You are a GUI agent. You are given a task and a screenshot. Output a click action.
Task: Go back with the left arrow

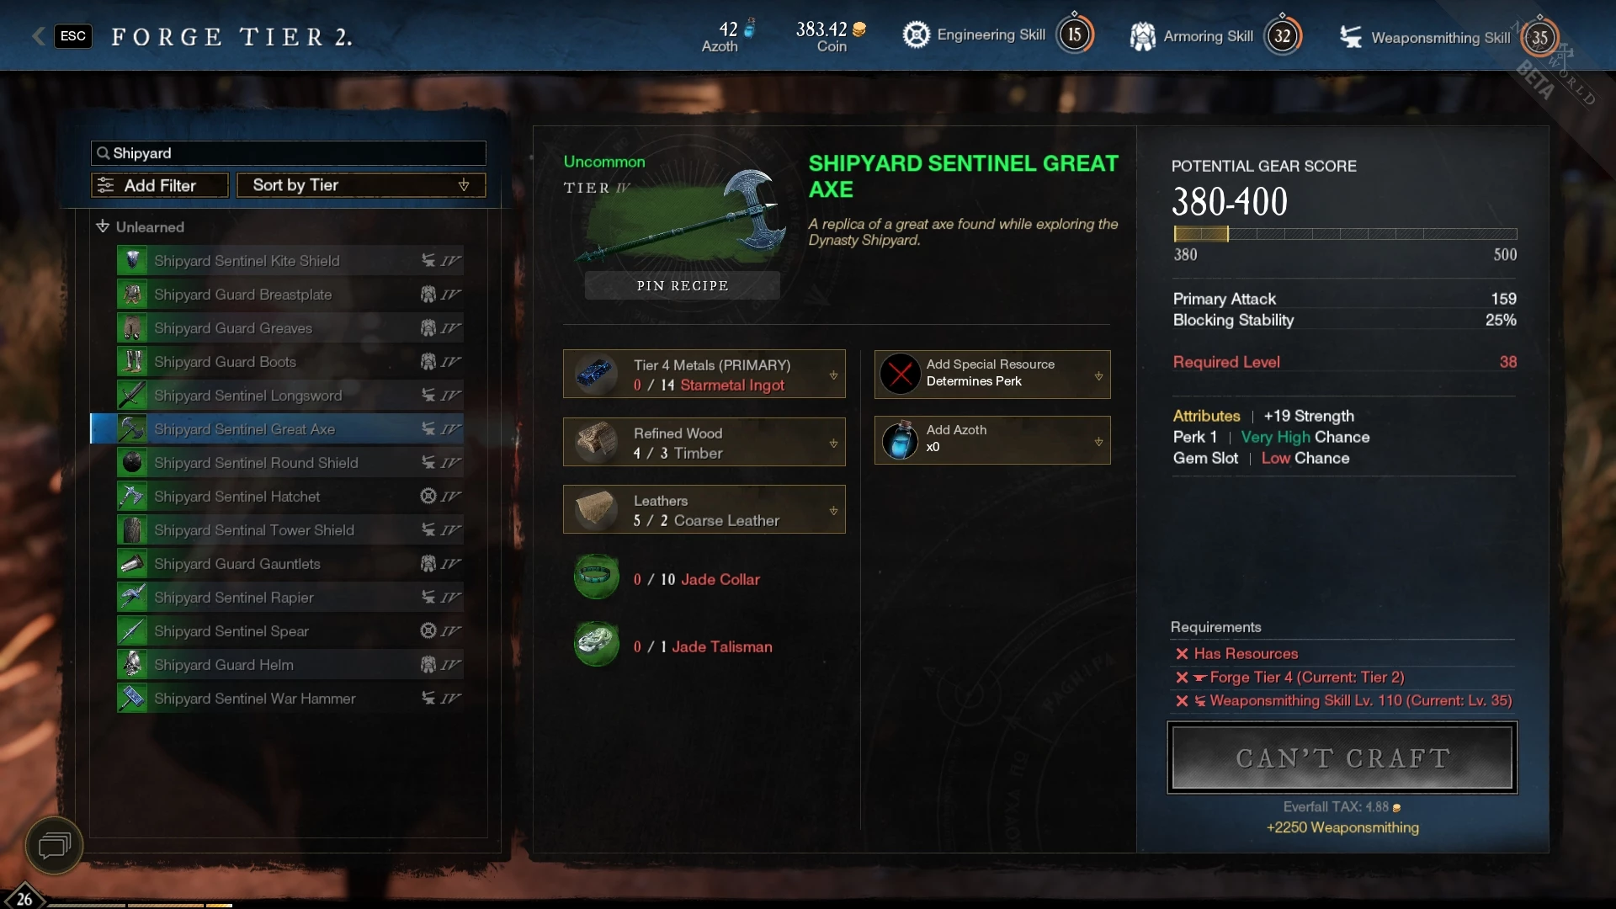tap(38, 35)
